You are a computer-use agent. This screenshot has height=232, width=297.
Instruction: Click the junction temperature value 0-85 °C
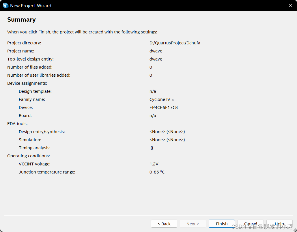pos(157,172)
